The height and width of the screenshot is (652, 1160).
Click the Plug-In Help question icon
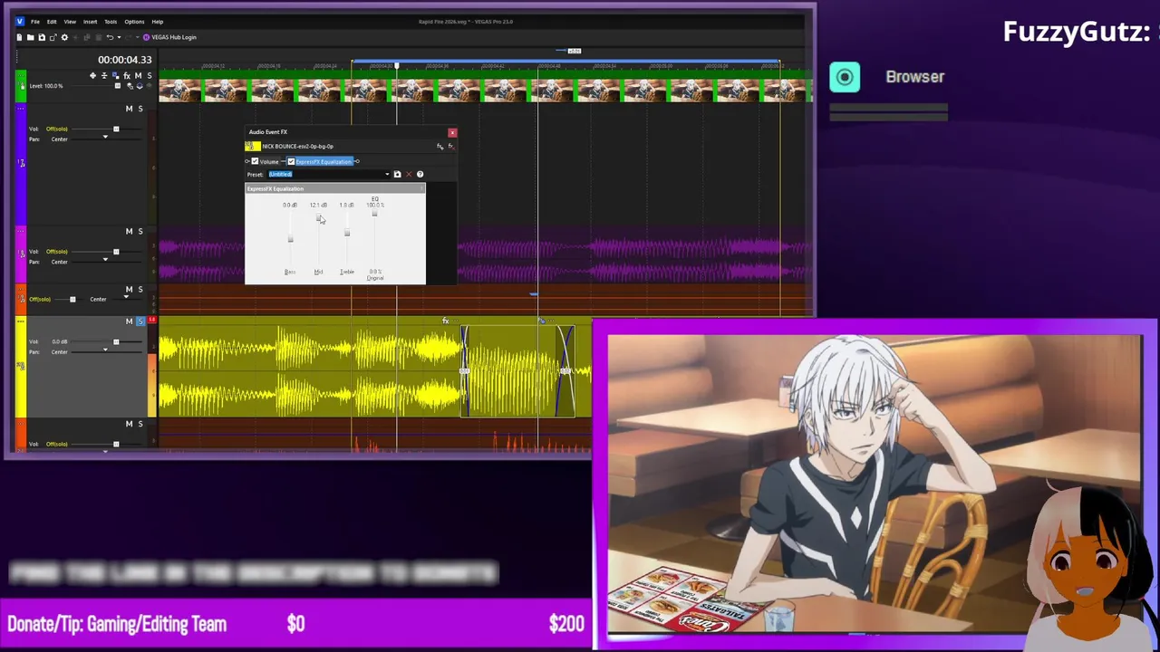tap(420, 175)
